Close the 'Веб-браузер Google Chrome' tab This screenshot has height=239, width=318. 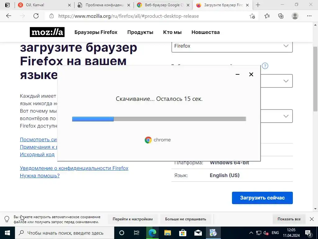[188, 5]
